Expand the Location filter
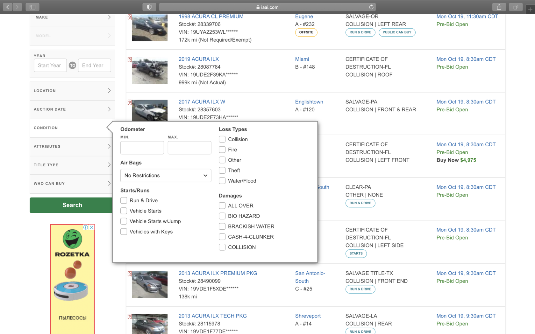 pos(72,91)
